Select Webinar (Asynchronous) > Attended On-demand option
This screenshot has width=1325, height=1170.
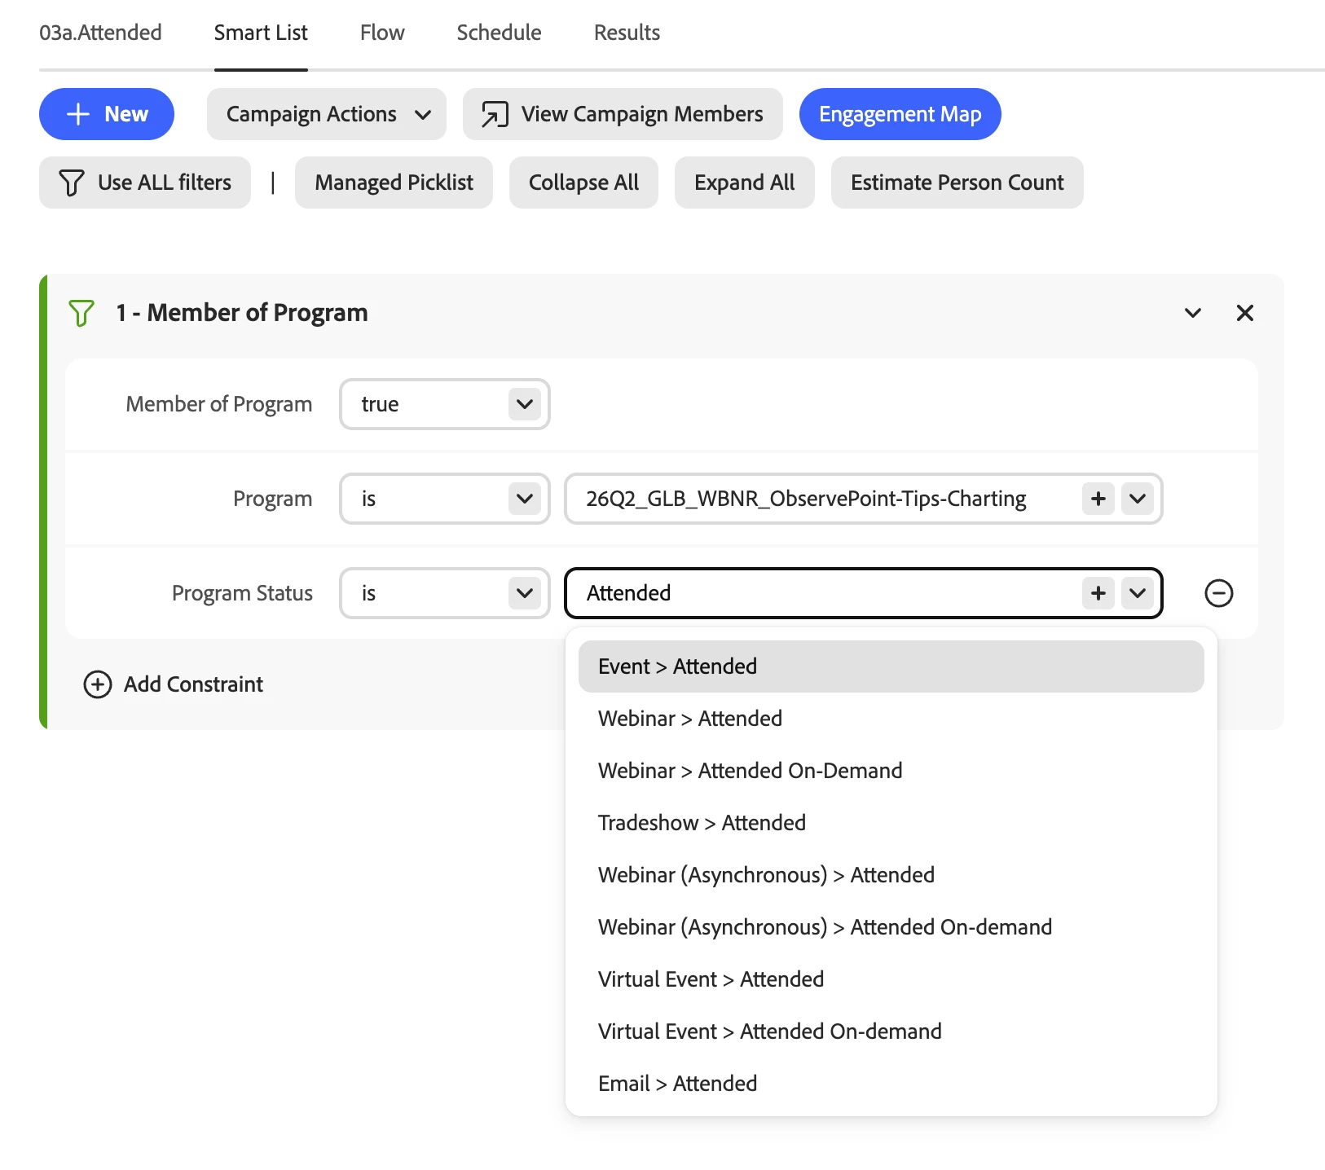pos(891,927)
